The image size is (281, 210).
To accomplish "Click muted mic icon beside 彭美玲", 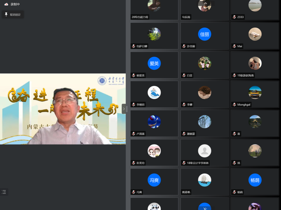I will pos(133,163).
